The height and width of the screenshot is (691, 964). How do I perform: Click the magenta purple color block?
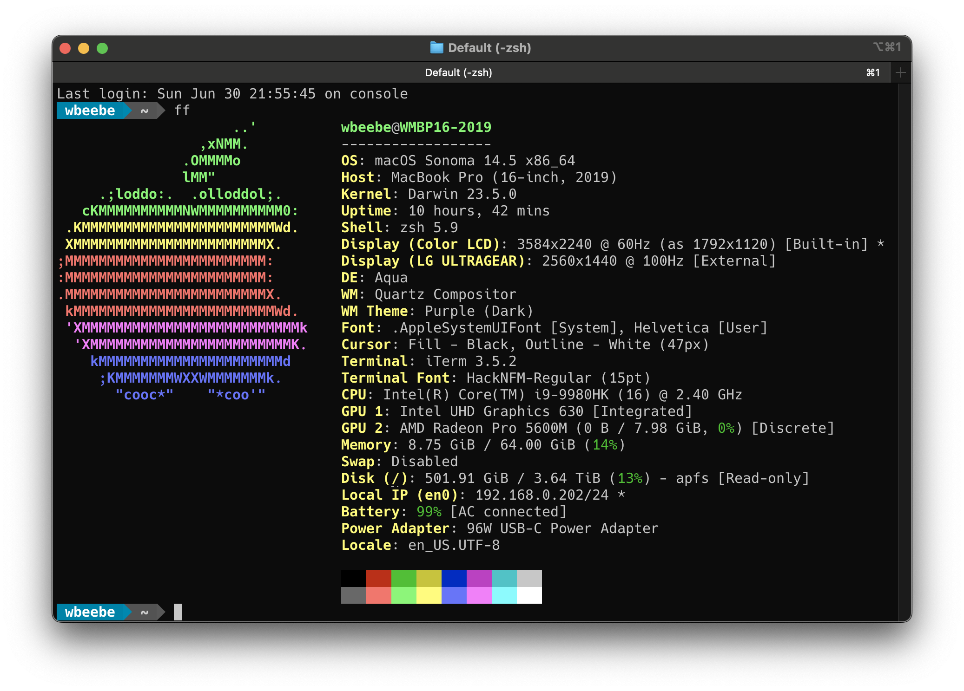(479, 579)
